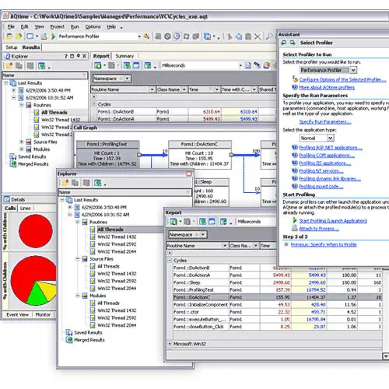Select Win32 Thread 2592 under Routines in floating Explorer

tap(117, 244)
